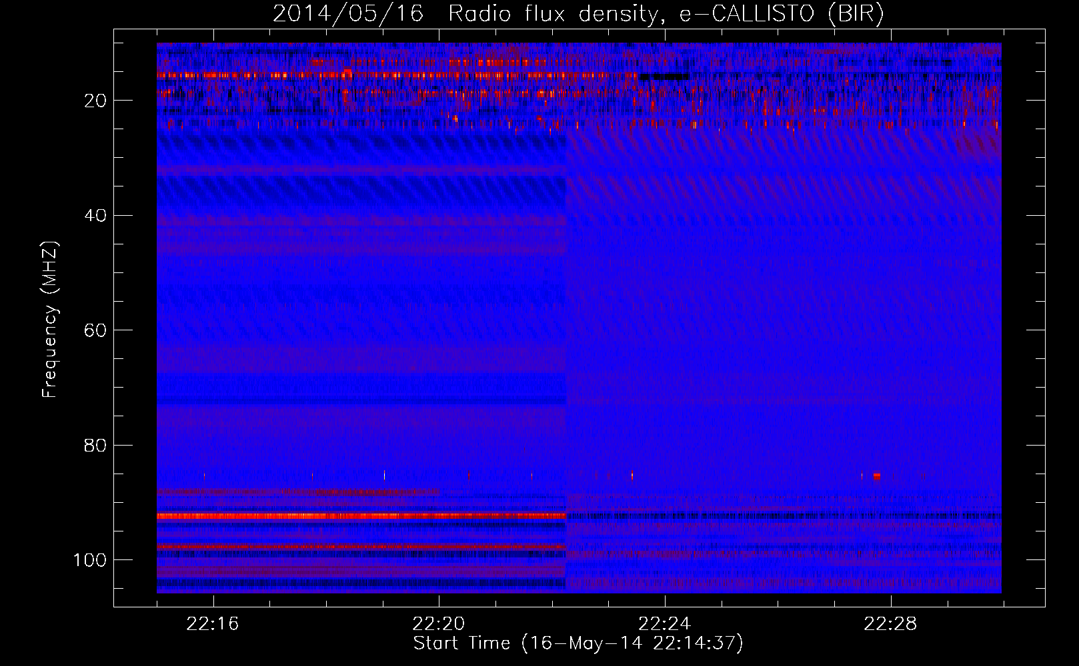Click the time tick label '22:16'
The image size is (1079, 666).
pyautogui.click(x=213, y=624)
